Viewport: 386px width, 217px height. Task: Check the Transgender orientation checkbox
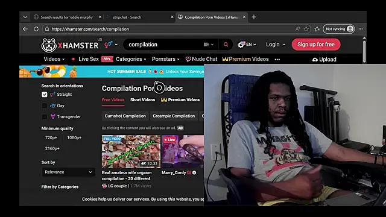(44, 116)
